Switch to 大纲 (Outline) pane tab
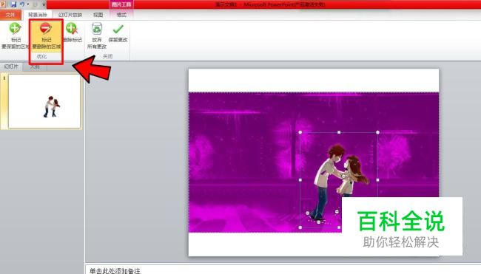The height and width of the screenshot is (274, 481). click(x=35, y=66)
